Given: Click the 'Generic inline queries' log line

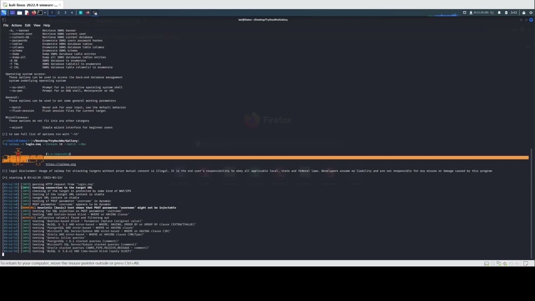Looking at the screenshot, I should click(x=45, y=238).
